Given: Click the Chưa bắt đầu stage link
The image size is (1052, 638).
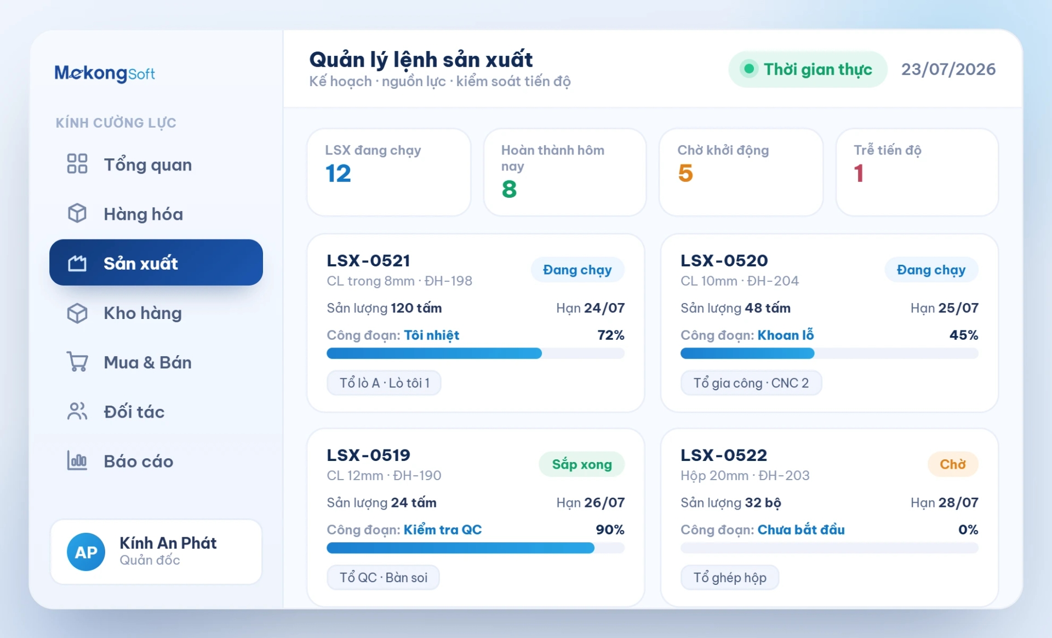Looking at the screenshot, I should (x=801, y=529).
